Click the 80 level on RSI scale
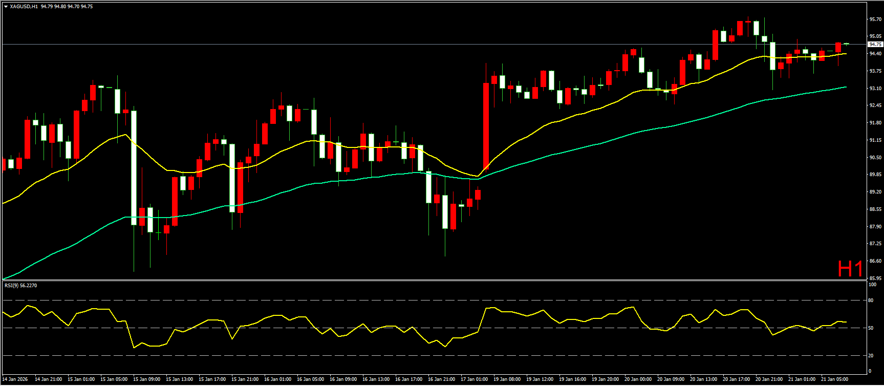Image resolution: width=884 pixels, height=386 pixels. tap(871, 301)
